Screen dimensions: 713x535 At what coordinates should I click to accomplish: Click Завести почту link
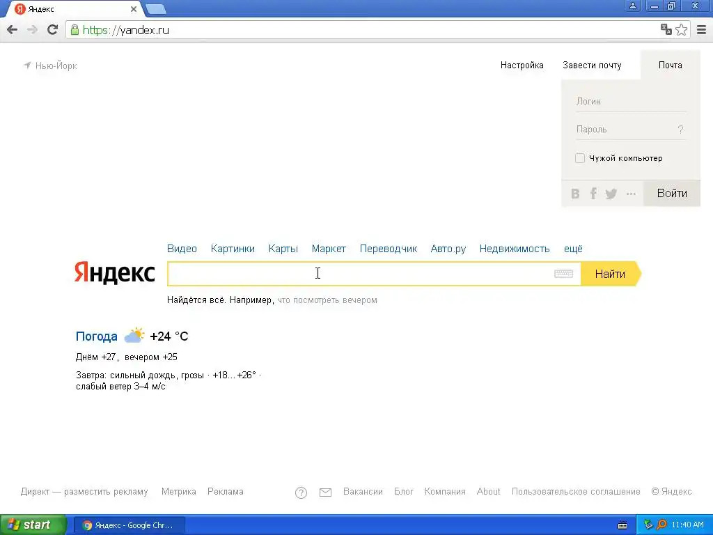(592, 65)
